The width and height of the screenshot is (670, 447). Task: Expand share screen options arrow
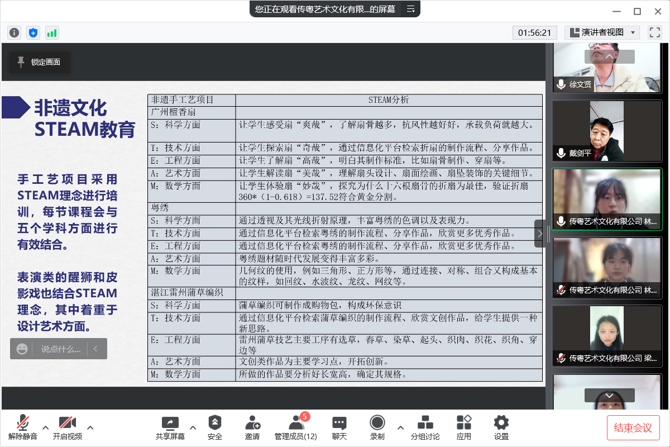point(193,428)
